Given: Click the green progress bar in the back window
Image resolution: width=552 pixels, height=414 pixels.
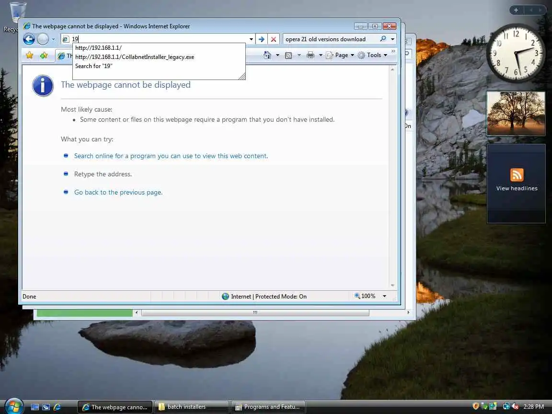Looking at the screenshot, I should coord(84,312).
